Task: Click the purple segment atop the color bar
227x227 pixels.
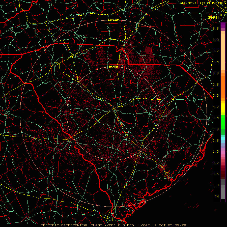Action: [x=223, y=25]
